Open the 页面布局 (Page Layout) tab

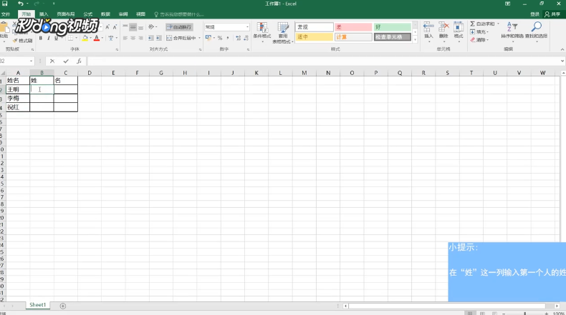pyautogui.click(x=66, y=14)
